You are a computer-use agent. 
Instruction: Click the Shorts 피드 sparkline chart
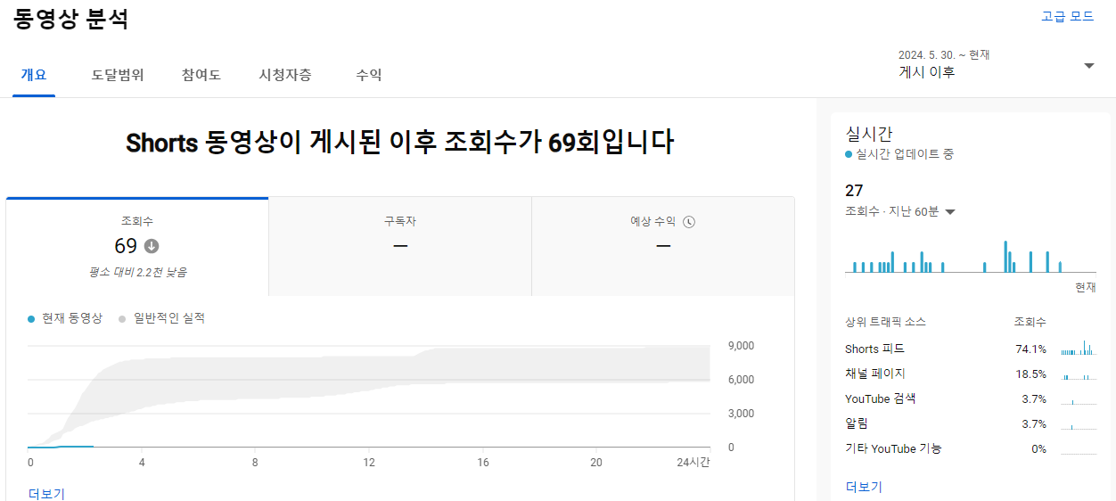[1079, 349]
